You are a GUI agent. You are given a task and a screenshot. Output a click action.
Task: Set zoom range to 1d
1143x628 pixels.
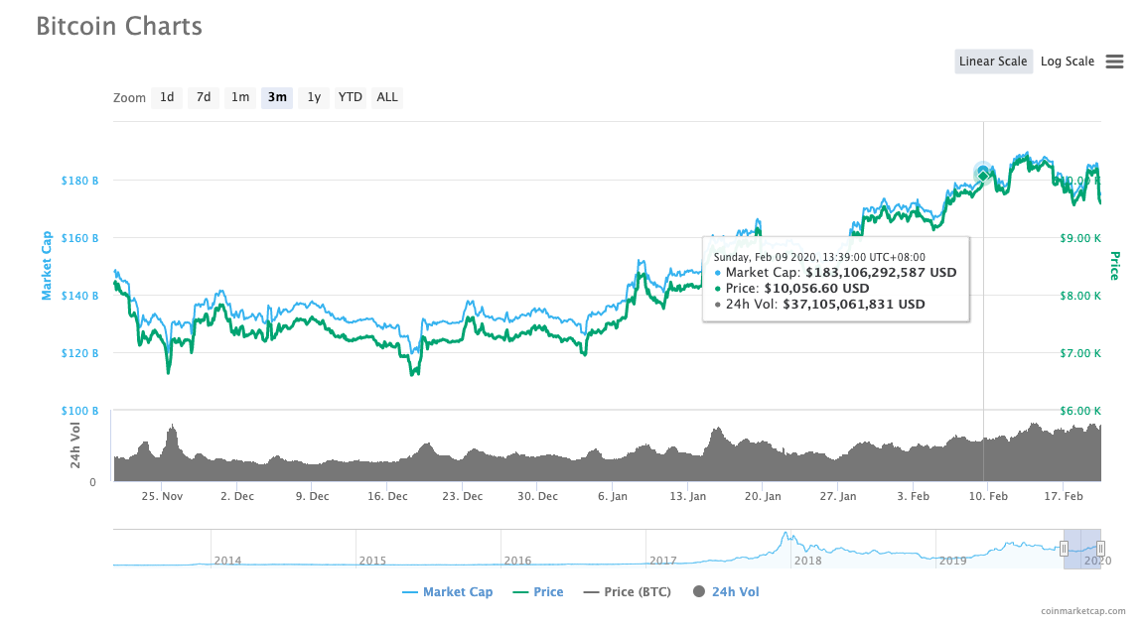(x=167, y=97)
